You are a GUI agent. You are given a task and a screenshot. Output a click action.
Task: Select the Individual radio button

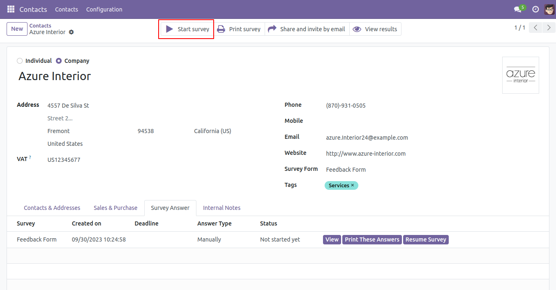tap(20, 61)
